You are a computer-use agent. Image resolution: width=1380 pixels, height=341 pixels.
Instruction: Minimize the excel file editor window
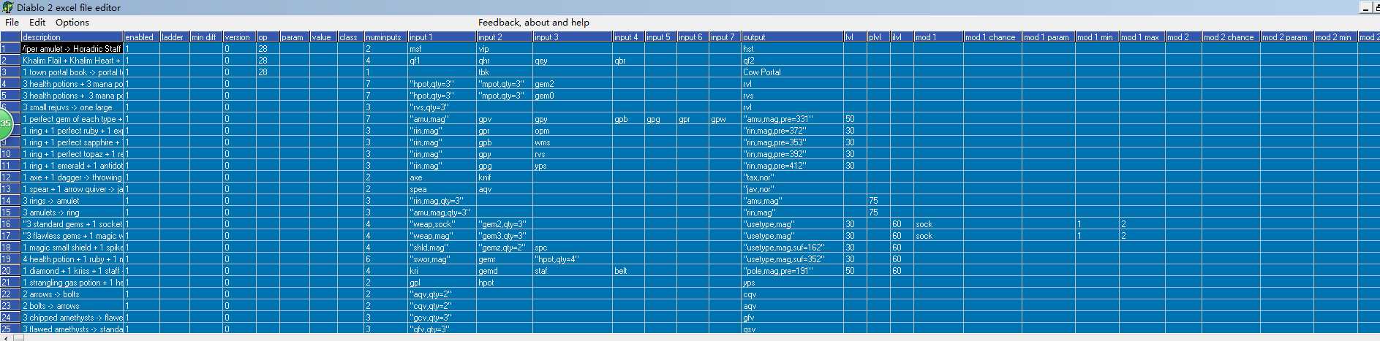1365,7
